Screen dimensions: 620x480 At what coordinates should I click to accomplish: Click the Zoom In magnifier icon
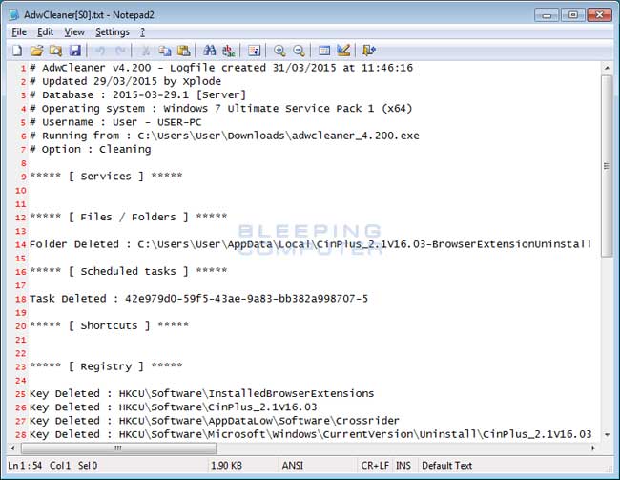pos(279,51)
